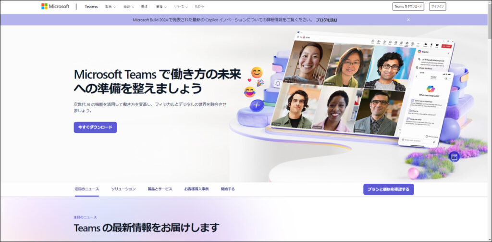Screen dimensions: 492x242
Task: Select the 開始する tab
Action: click(228, 189)
